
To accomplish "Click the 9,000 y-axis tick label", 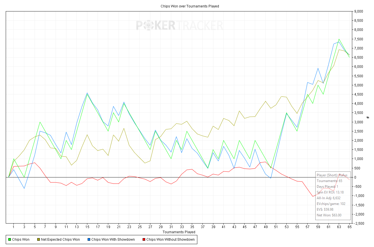I will click(x=359, y=11).
